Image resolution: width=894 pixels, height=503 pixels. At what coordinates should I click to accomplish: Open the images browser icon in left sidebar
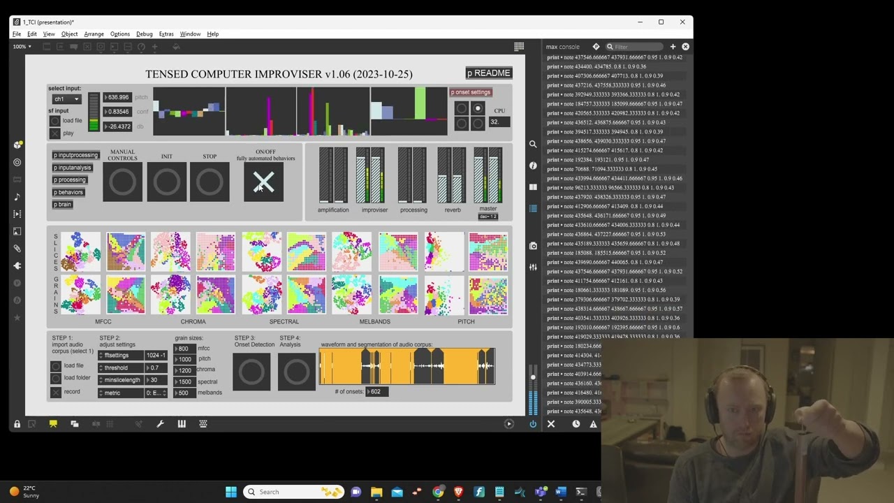pos(17,231)
